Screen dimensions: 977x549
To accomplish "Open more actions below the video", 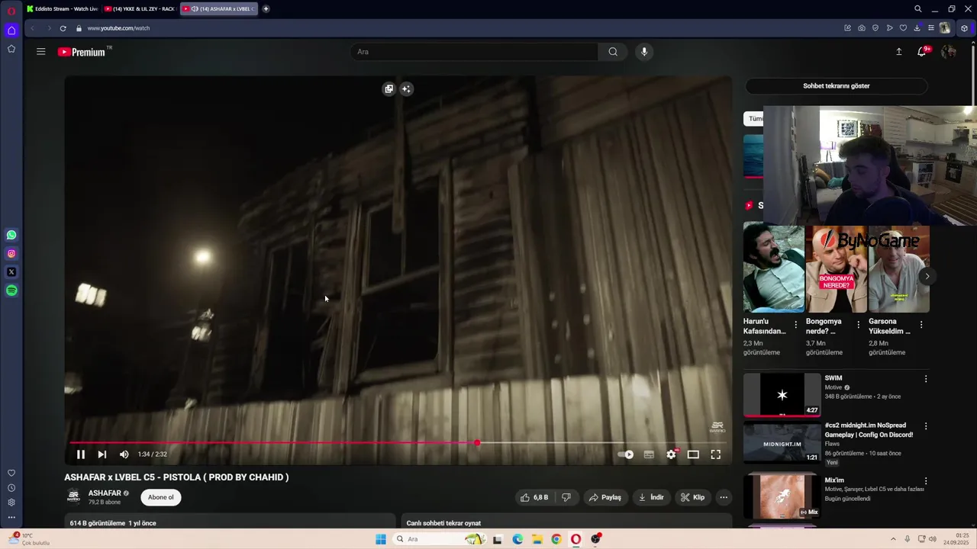I will (x=724, y=497).
